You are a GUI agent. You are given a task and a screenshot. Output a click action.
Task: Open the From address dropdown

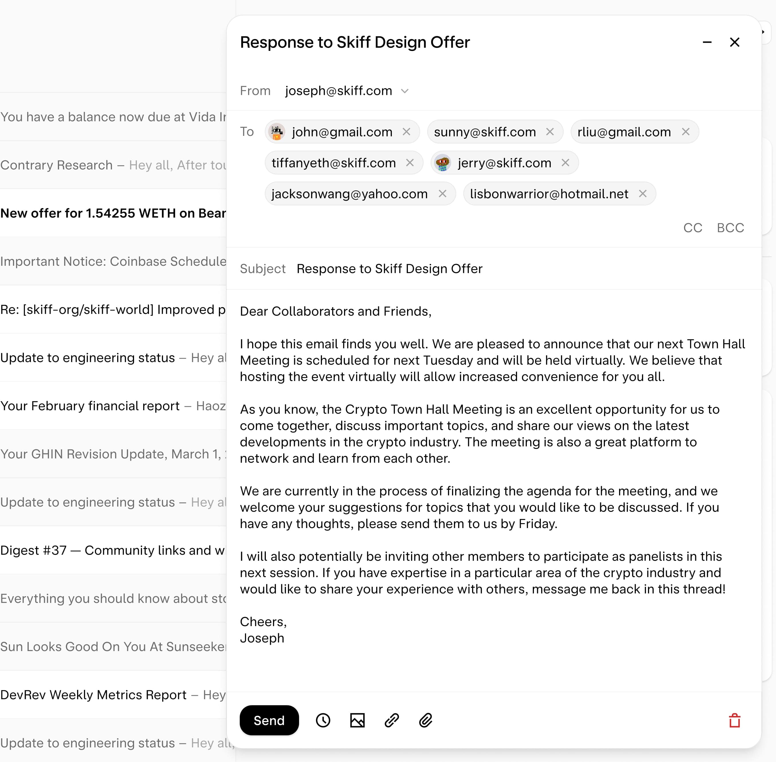coord(404,91)
